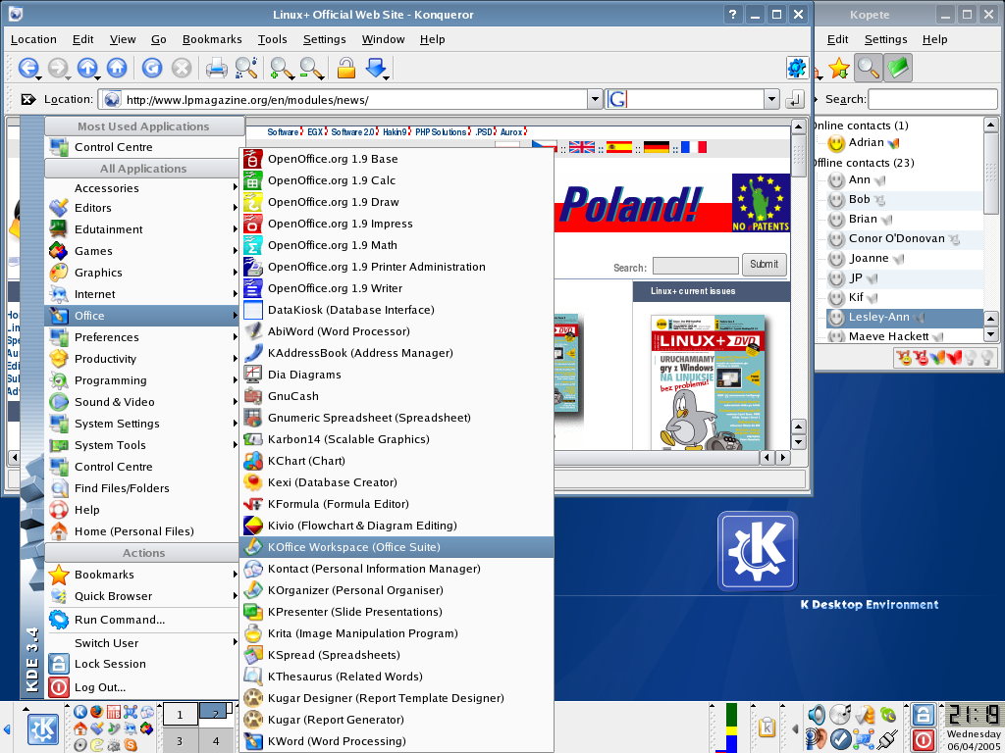Click the Hakin9 link on the webpage
The image size is (1005, 753).
coord(395,132)
